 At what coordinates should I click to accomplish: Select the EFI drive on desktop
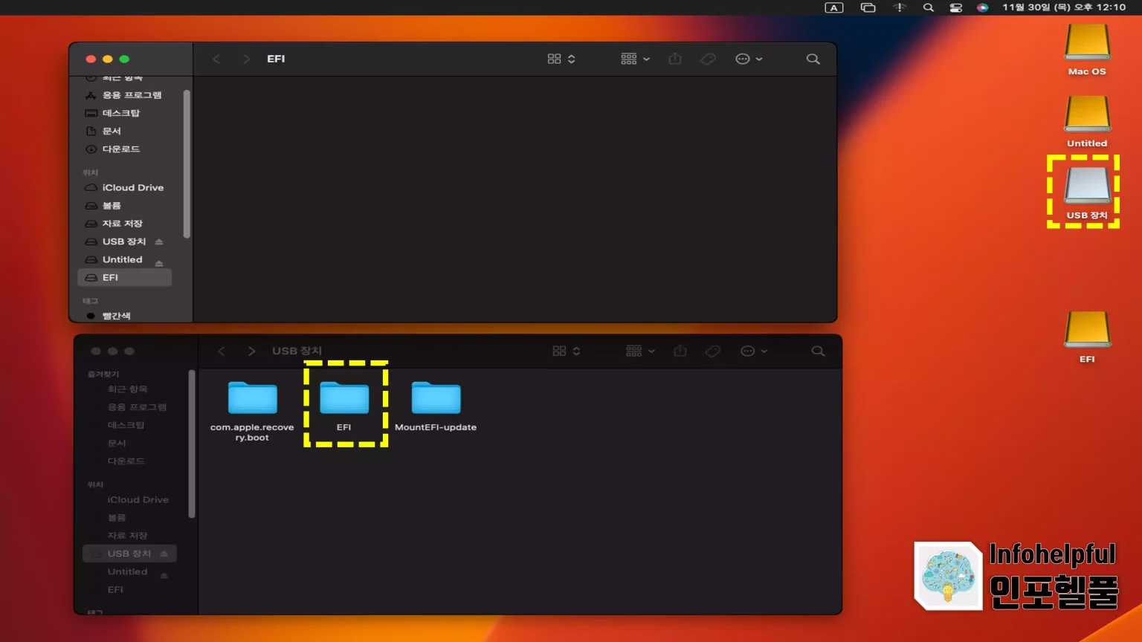point(1087,337)
